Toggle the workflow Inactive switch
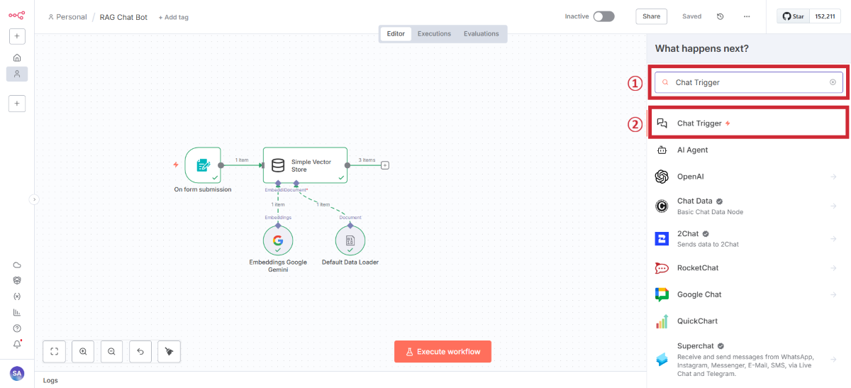This screenshot has width=851, height=388. coord(604,16)
